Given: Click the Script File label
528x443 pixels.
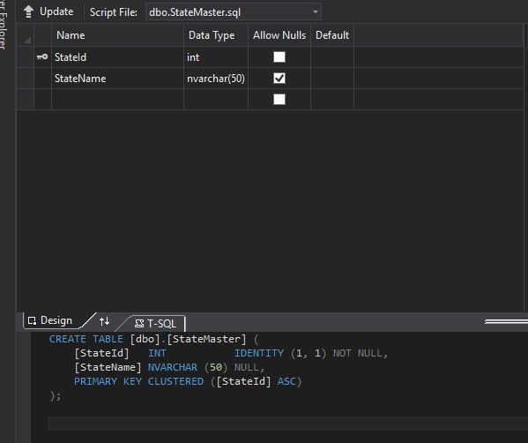Looking at the screenshot, I should (114, 12).
